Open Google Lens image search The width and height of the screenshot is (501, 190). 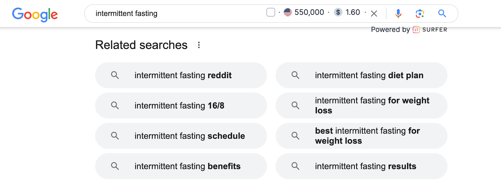coord(420,13)
